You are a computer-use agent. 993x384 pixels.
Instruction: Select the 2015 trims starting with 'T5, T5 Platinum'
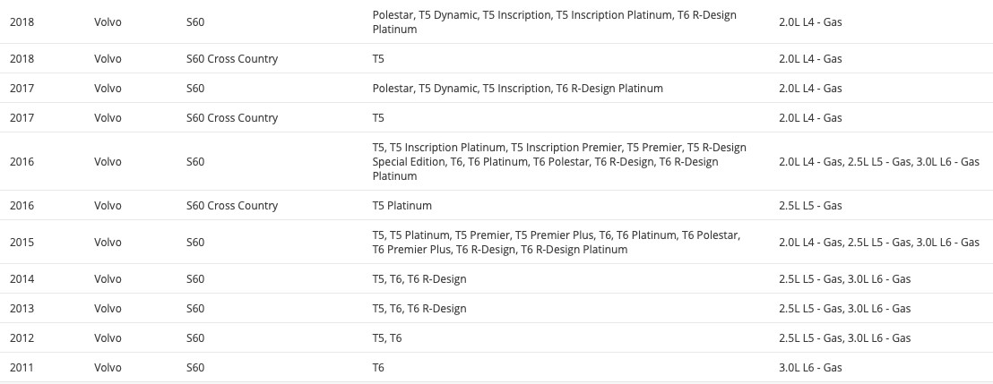click(x=556, y=243)
